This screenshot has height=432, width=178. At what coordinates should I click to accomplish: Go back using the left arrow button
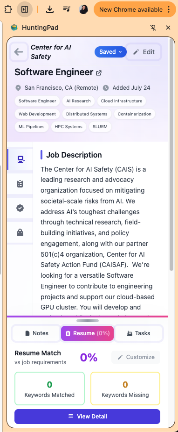coord(19,52)
